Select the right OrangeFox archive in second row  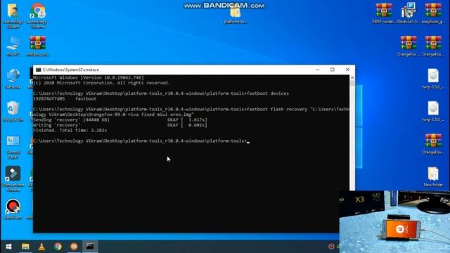[433, 46]
